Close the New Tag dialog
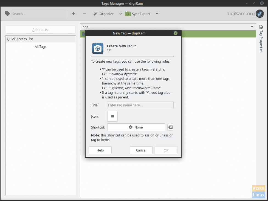The width and height of the screenshot is (268, 201). (x=176, y=33)
